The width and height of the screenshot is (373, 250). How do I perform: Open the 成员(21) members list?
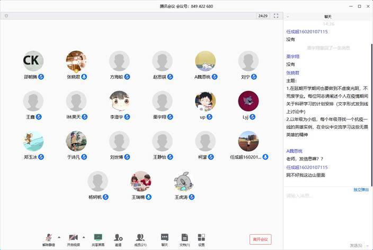140,238
